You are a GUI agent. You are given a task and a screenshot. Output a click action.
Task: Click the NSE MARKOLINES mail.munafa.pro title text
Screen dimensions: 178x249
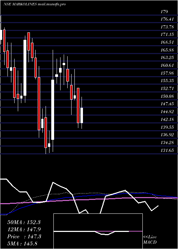(35, 4)
